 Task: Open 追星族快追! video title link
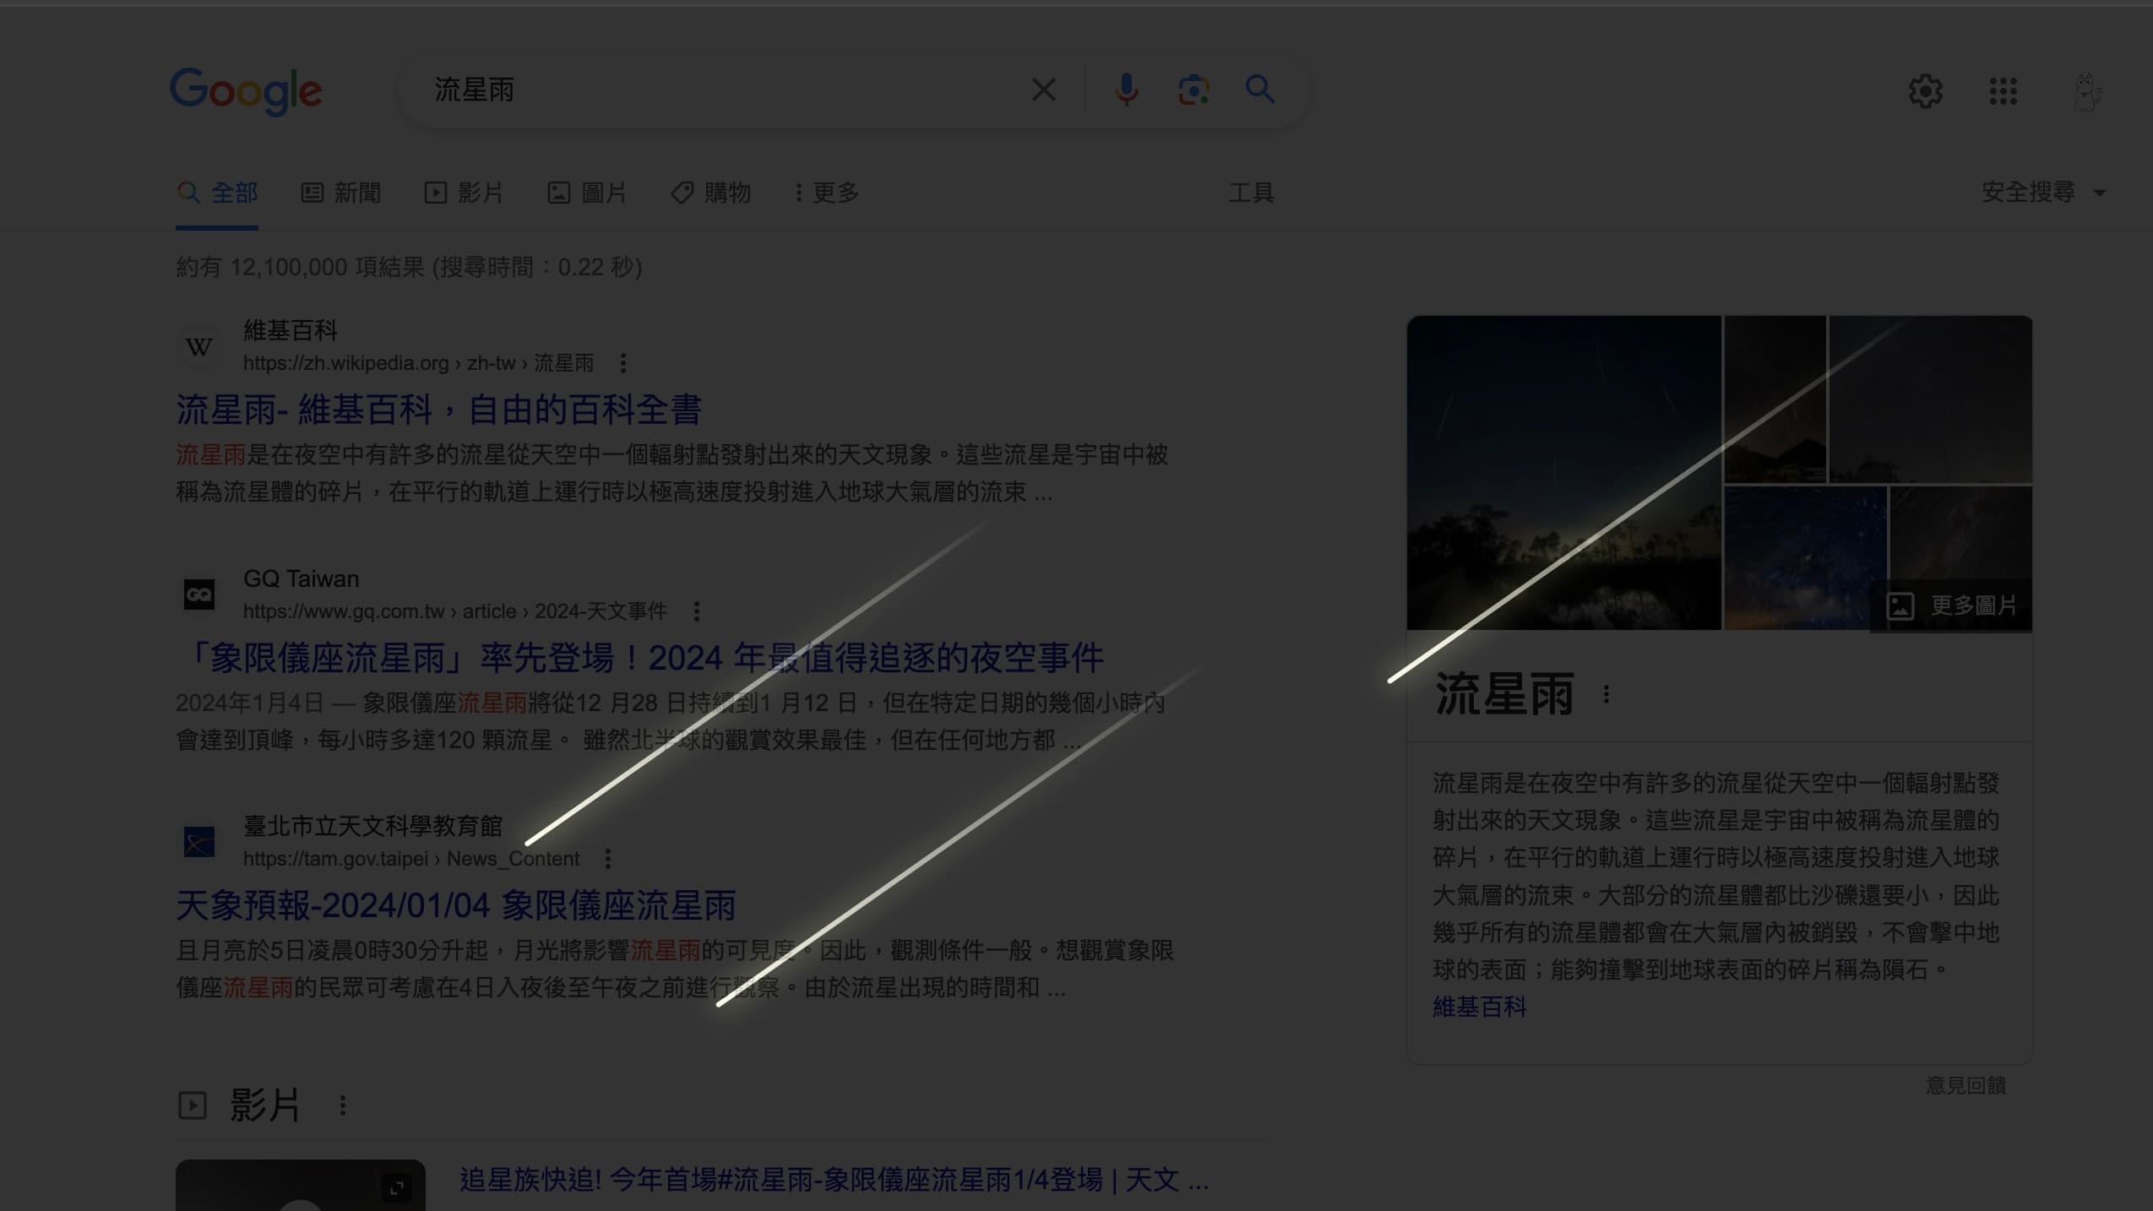pyautogui.click(x=834, y=1180)
